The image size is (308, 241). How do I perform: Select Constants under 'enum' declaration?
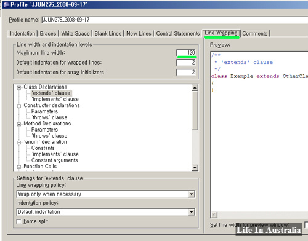pyautogui.click(x=43, y=148)
